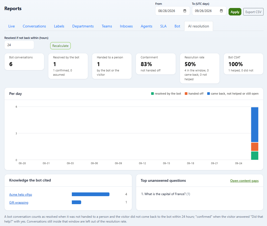Open the SLA tab
Image resolution: width=267 pixels, height=226 pixels.
[x=163, y=26]
